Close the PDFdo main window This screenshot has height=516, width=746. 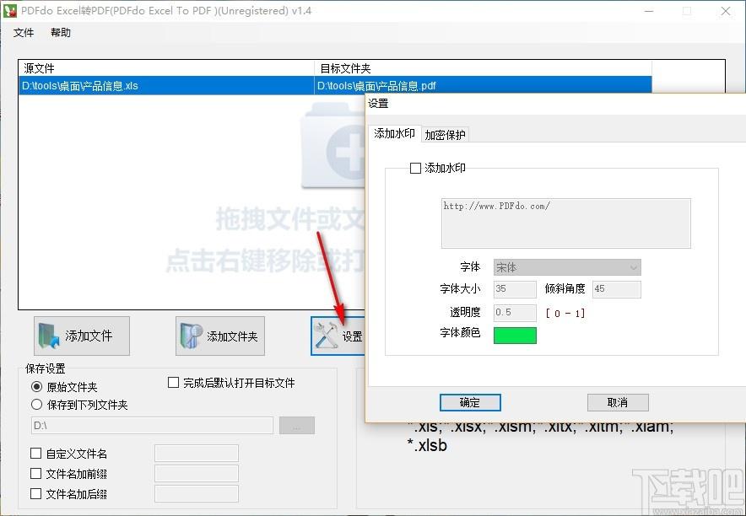(726, 10)
